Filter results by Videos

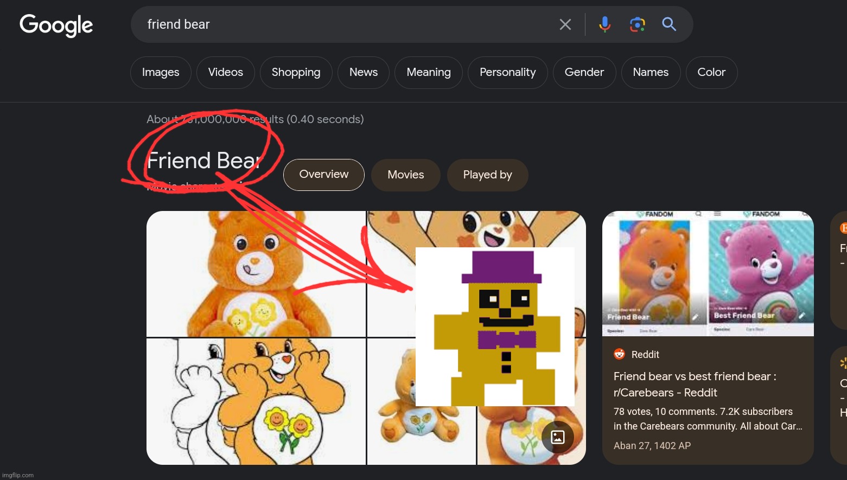[x=226, y=72]
